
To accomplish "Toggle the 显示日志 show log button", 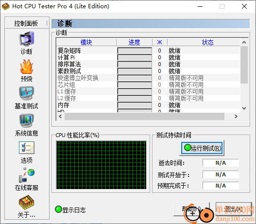I will coord(70,209).
